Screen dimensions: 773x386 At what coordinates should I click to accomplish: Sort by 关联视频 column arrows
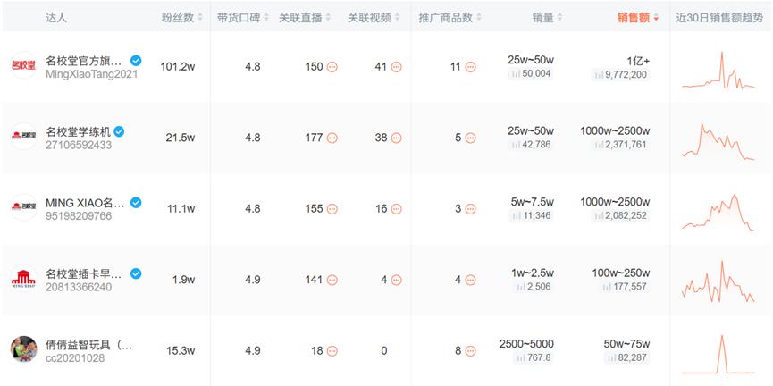coord(398,18)
